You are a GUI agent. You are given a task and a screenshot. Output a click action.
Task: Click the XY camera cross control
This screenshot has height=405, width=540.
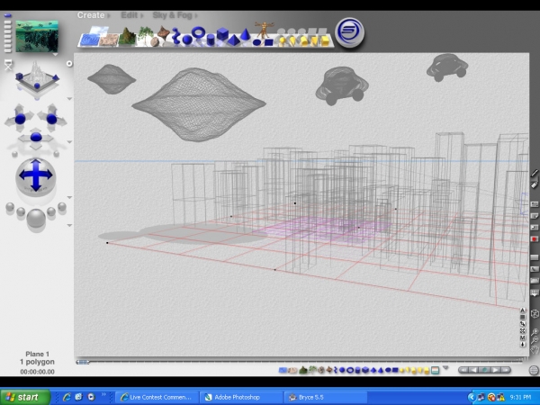[x=20, y=119]
